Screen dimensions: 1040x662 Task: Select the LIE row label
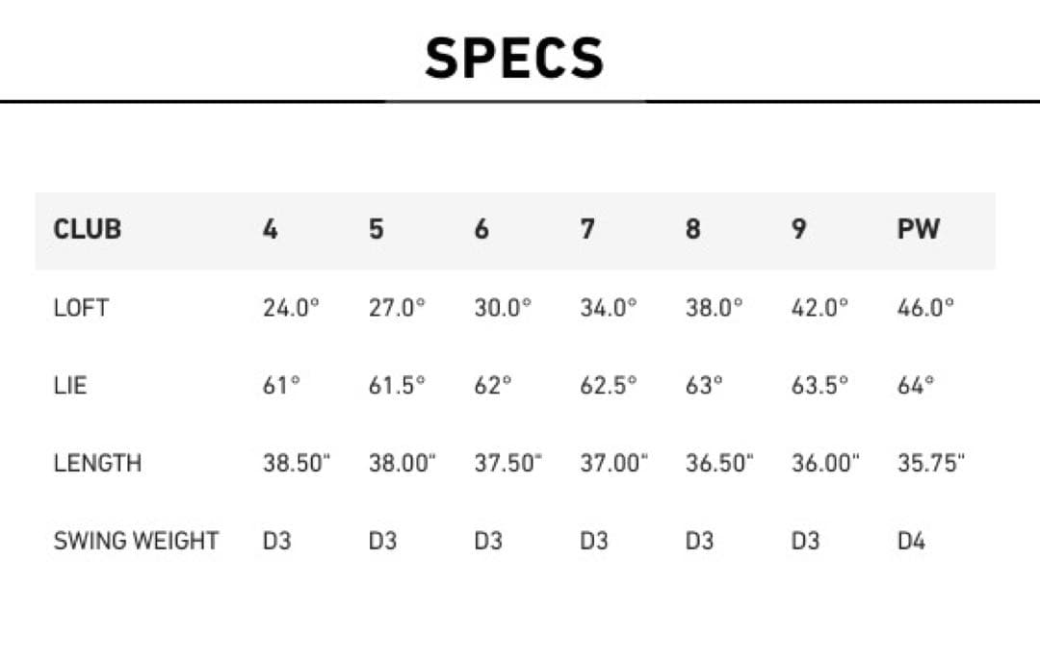click(x=70, y=386)
